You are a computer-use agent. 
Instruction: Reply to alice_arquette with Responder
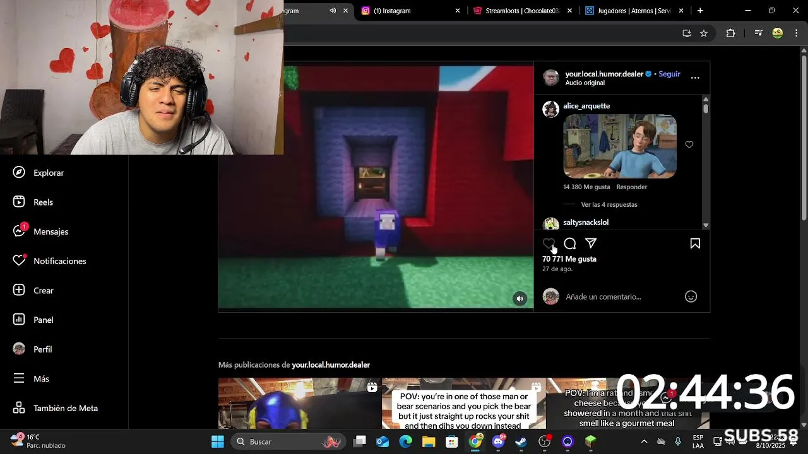(x=632, y=187)
